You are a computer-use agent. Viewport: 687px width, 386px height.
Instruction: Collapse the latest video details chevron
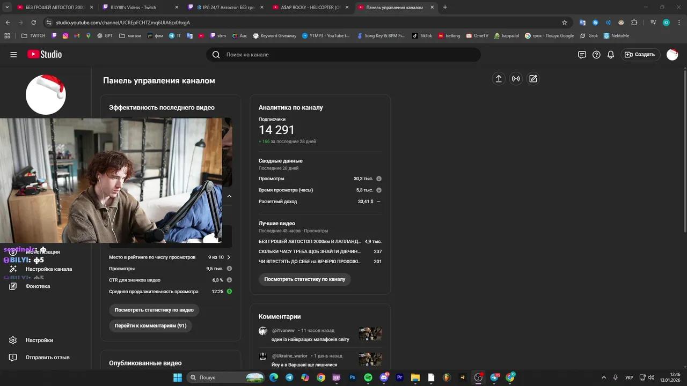click(x=229, y=196)
